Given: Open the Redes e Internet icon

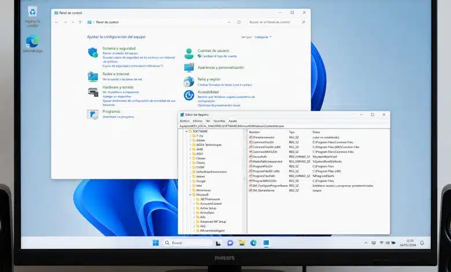Looking at the screenshot, I should click(93, 76).
